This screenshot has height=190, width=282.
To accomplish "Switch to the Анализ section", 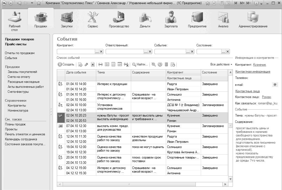I will click(223, 20).
